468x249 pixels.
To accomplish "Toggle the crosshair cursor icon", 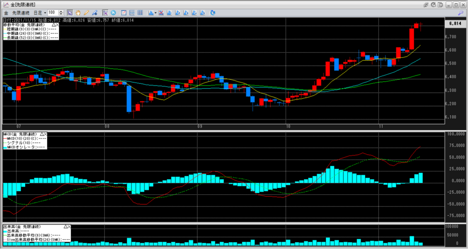I will pos(105,13).
